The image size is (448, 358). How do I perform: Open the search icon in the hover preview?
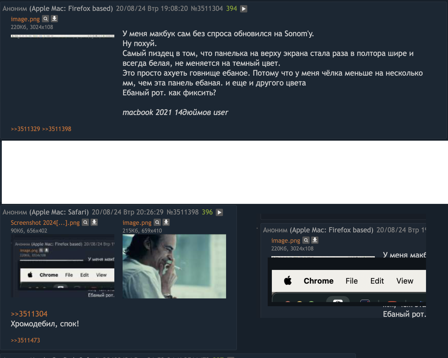tap(306, 240)
